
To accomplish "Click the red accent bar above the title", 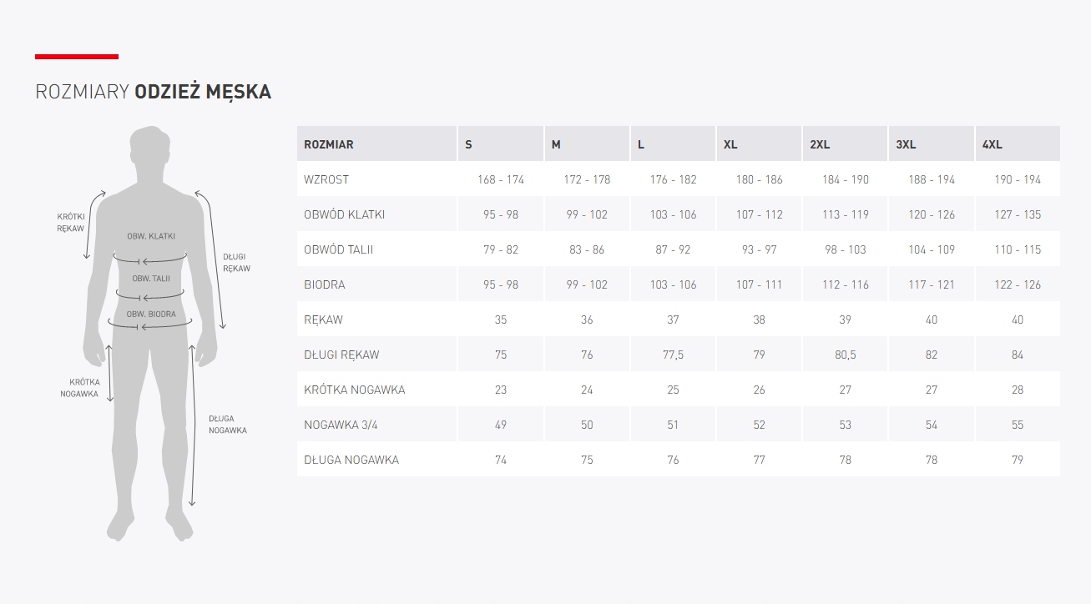I will [77, 57].
